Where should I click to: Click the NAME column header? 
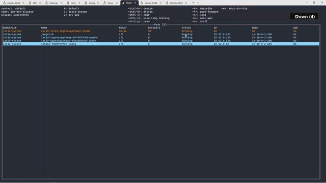tap(44, 28)
